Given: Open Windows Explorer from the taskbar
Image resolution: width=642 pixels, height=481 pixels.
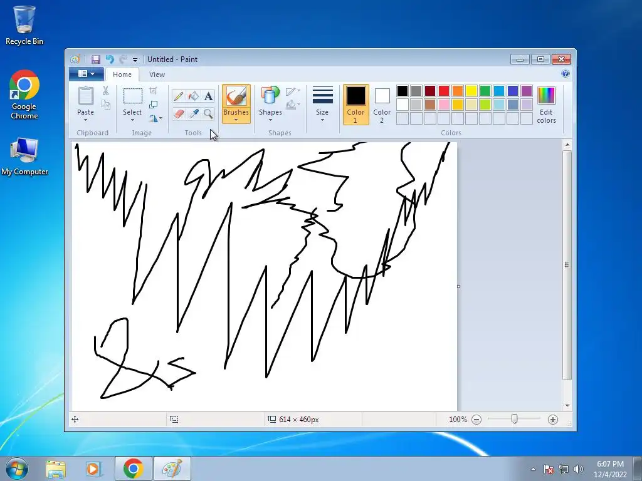Looking at the screenshot, I should coord(56,468).
